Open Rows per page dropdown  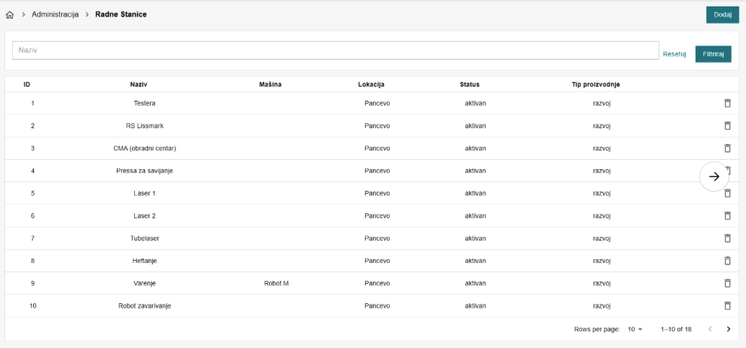point(634,329)
